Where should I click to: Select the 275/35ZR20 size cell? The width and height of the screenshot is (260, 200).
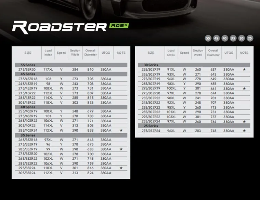point(28,154)
